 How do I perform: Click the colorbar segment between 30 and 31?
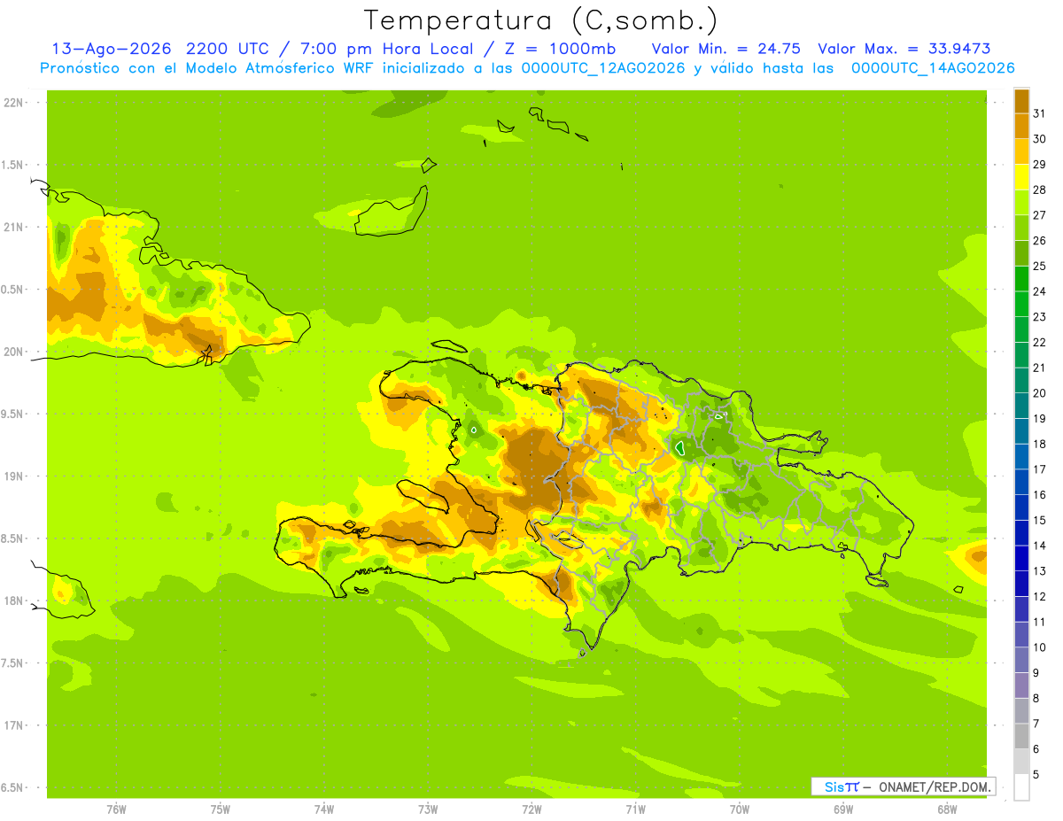coord(1021,126)
